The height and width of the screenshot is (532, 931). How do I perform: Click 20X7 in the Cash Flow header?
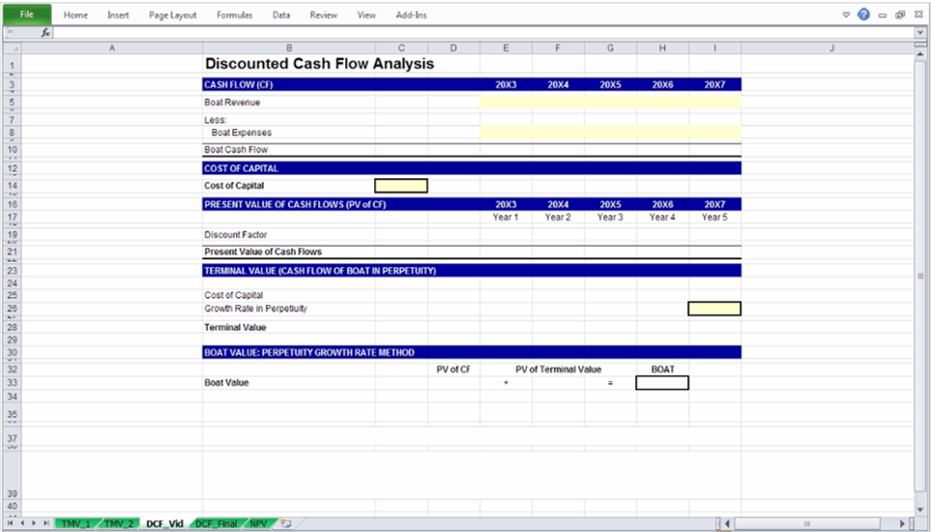[714, 85]
